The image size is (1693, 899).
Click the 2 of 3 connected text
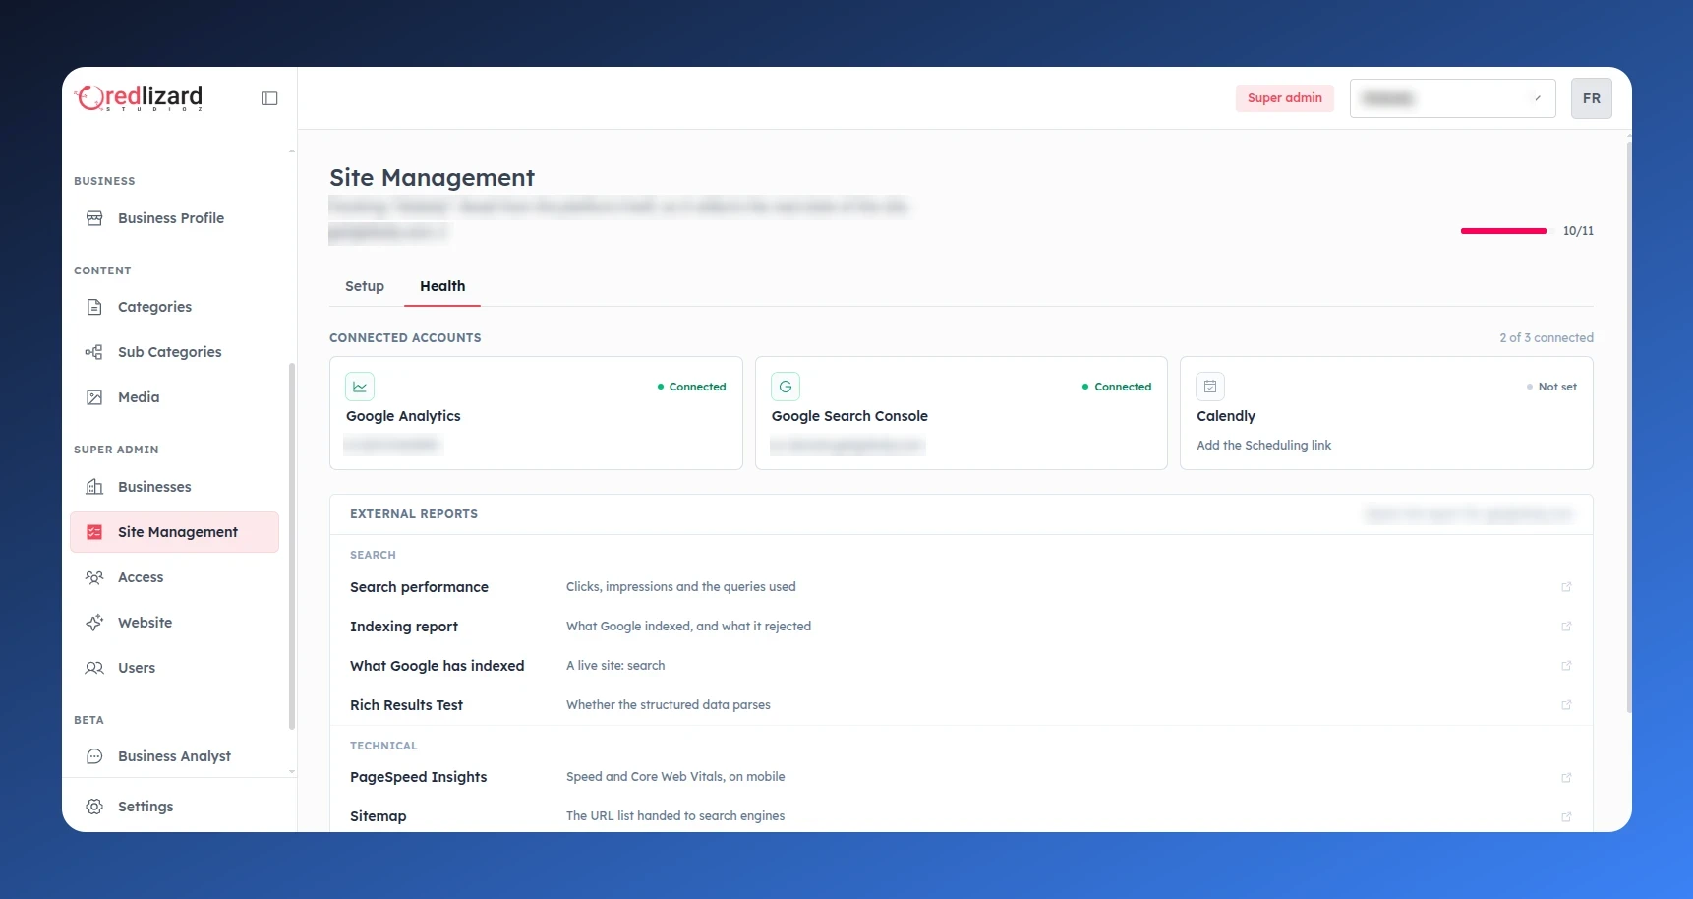click(1547, 337)
